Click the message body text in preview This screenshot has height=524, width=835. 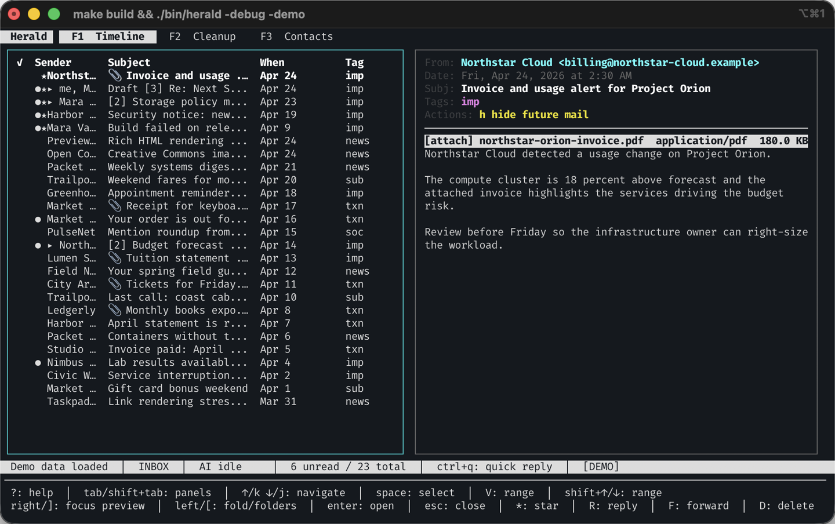click(x=616, y=199)
